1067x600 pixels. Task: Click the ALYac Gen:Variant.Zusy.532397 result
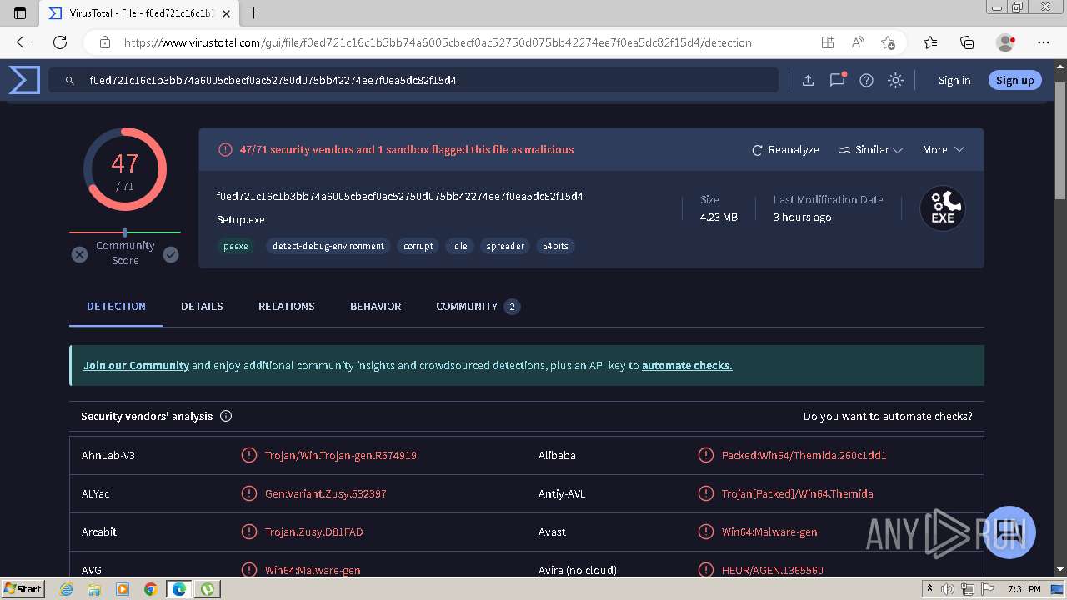(326, 494)
